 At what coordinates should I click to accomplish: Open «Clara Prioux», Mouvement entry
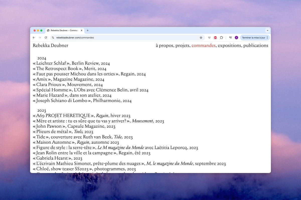(x=68, y=85)
